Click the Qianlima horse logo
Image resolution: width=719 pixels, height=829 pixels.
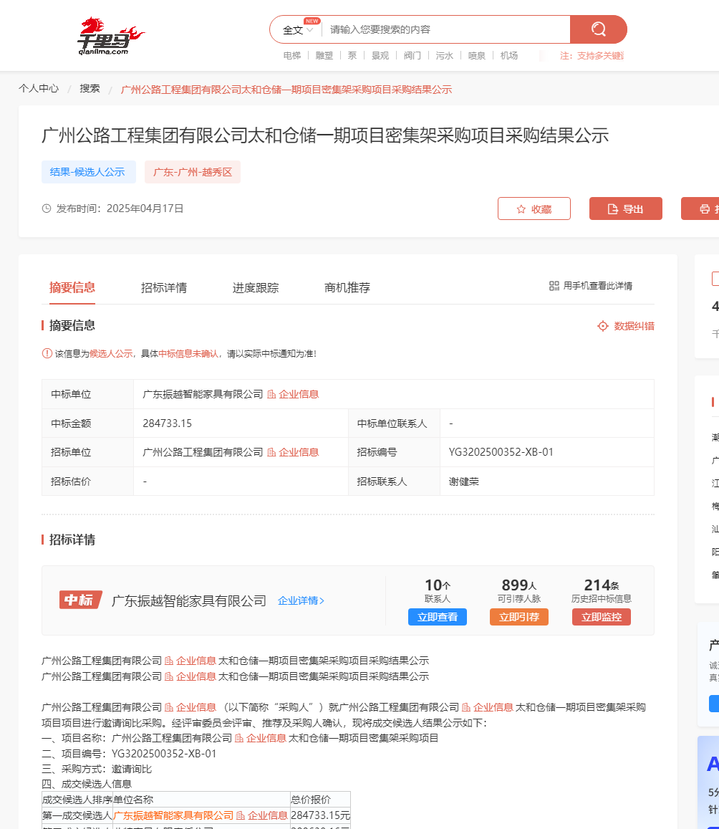(x=110, y=35)
